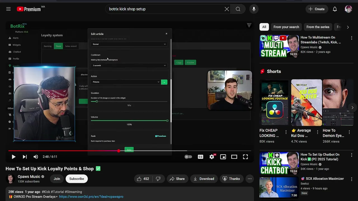The width and height of the screenshot is (358, 201).
Task: Enter full screen mode
Action: coord(245,157)
